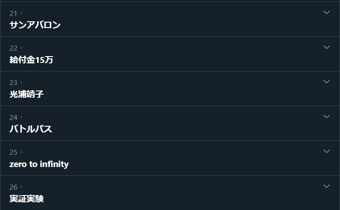Go to the バトルパス trend

[x=31, y=129]
